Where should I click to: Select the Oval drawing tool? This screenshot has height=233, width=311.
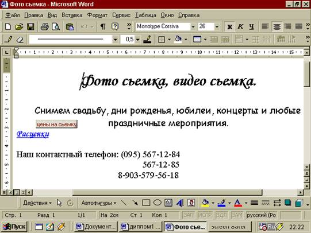[x=158, y=203]
